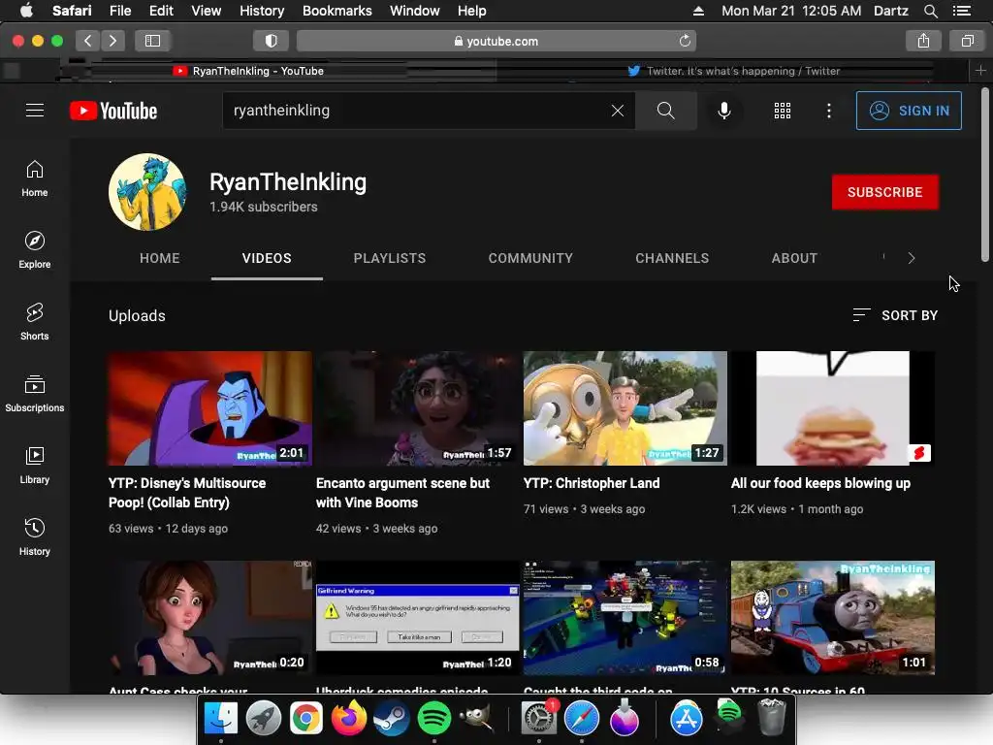Switch to the Twitter browser tab
Image resolution: width=993 pixels, height=745 pixels.
(734, 71)
